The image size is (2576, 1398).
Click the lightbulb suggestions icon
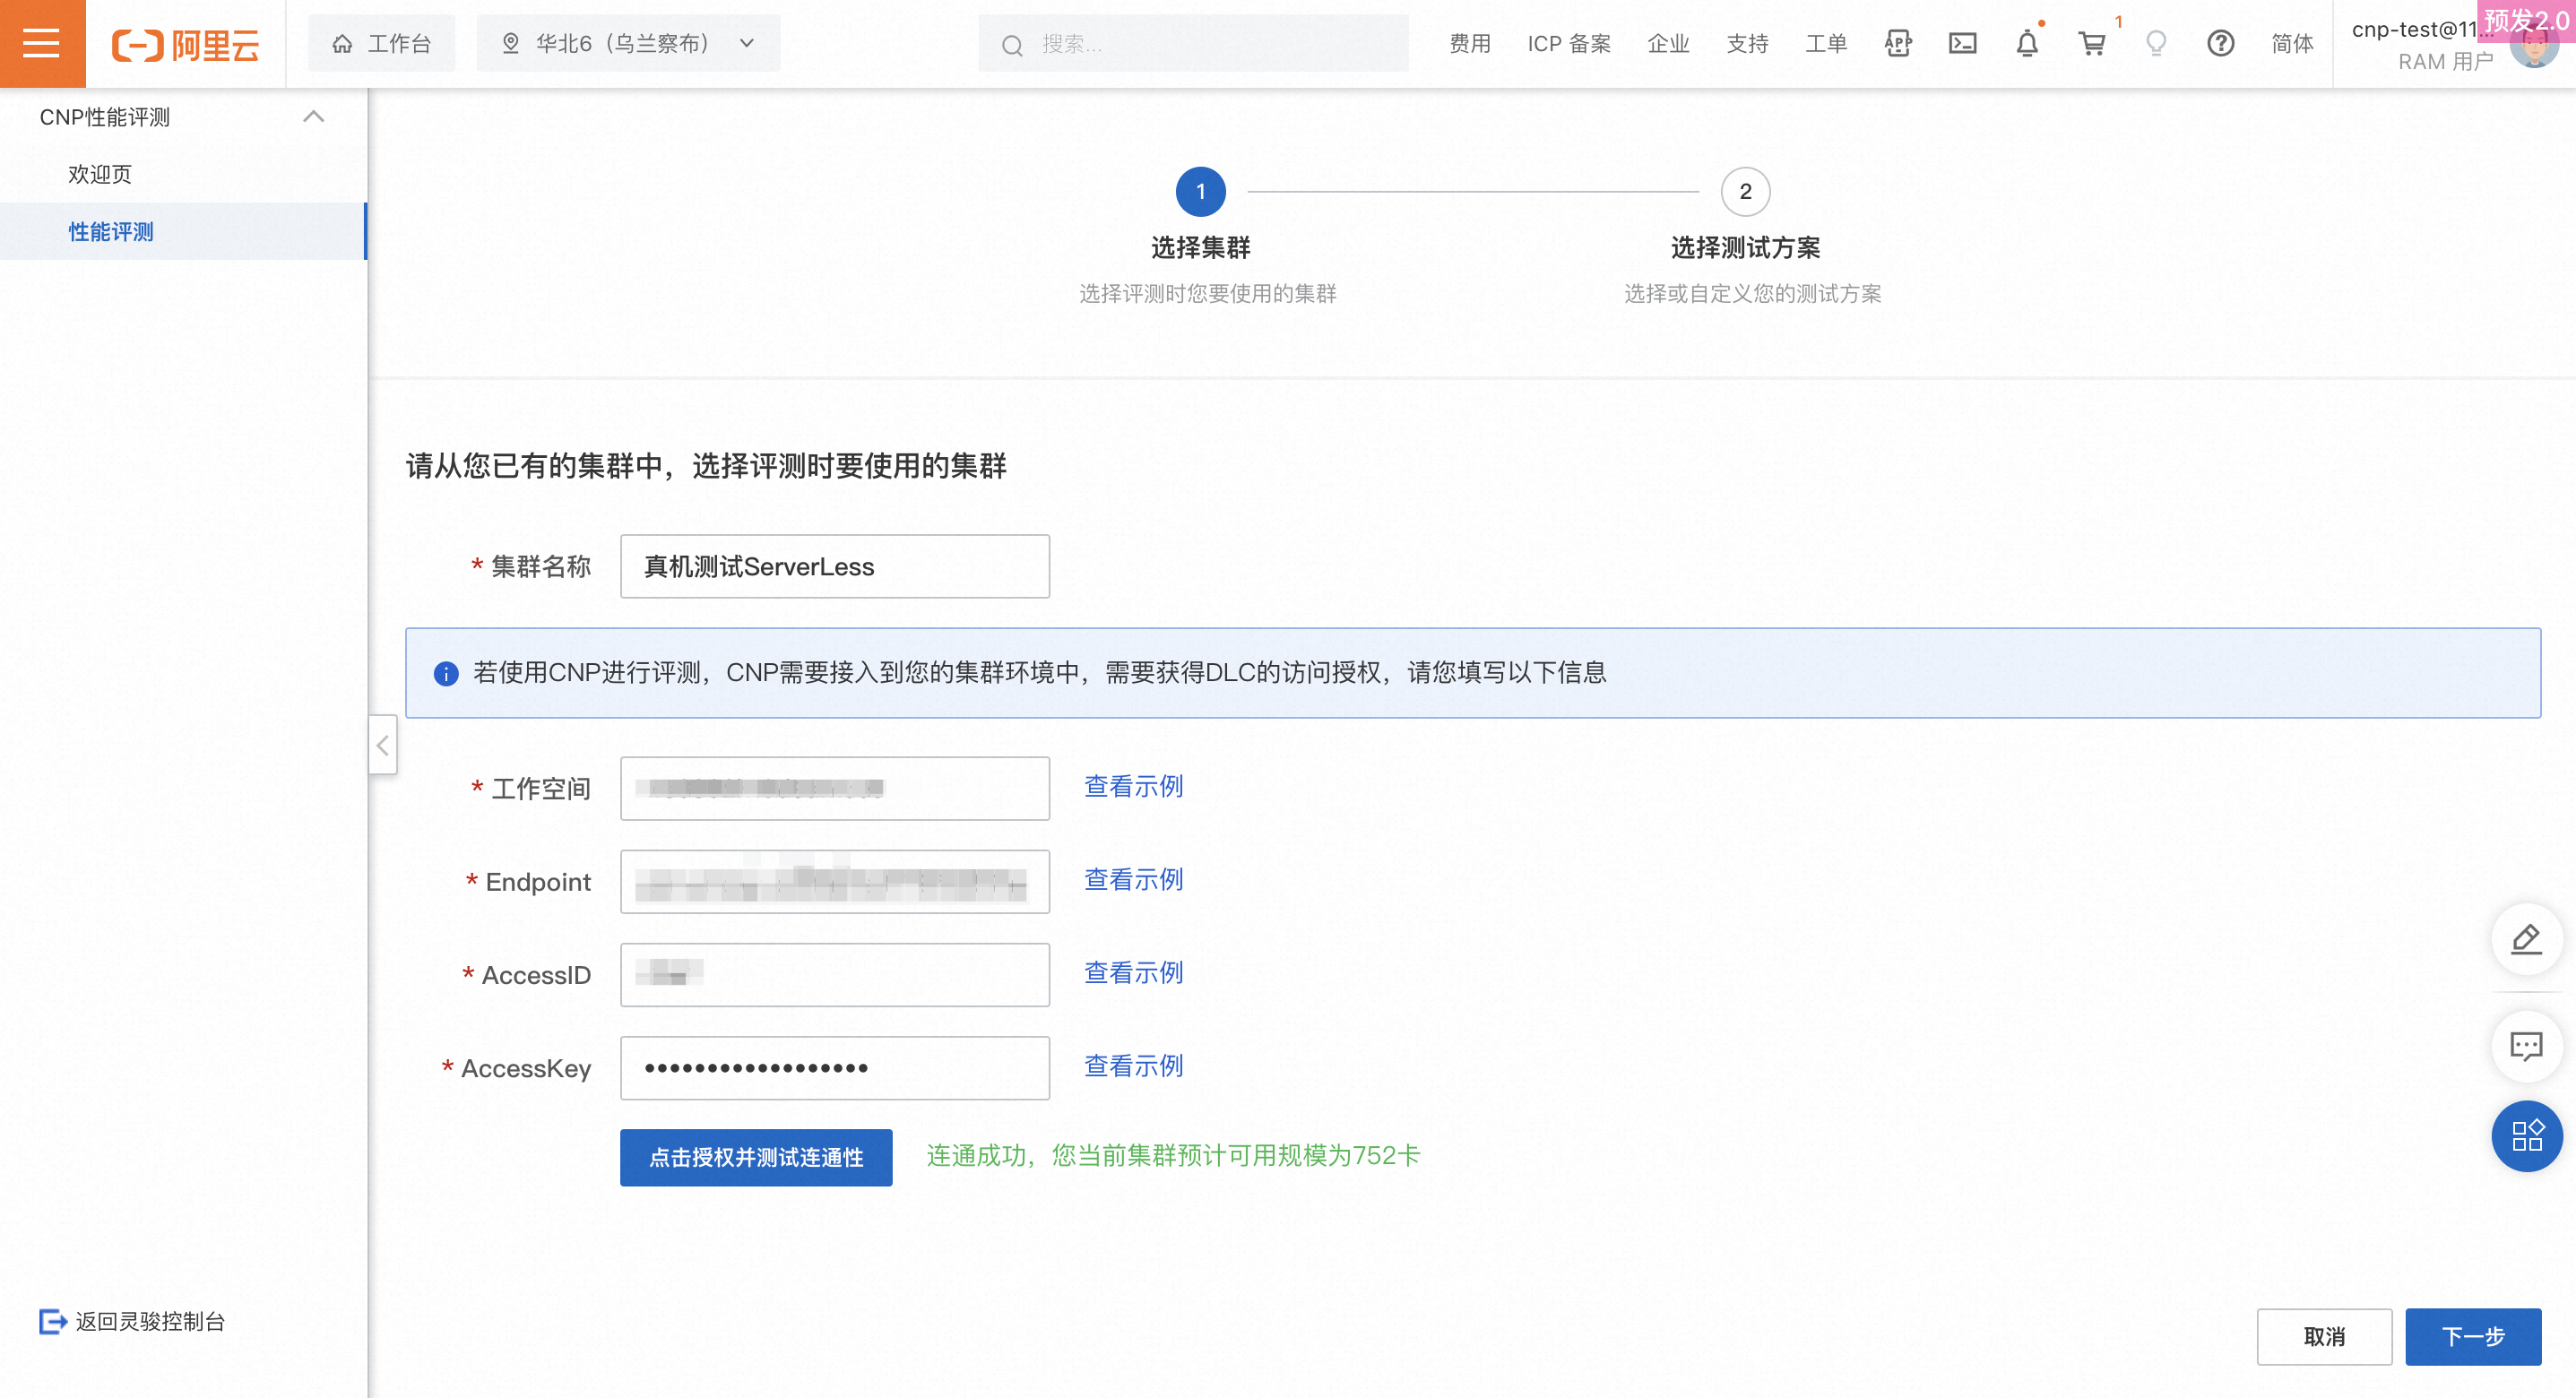(2156, 43)
